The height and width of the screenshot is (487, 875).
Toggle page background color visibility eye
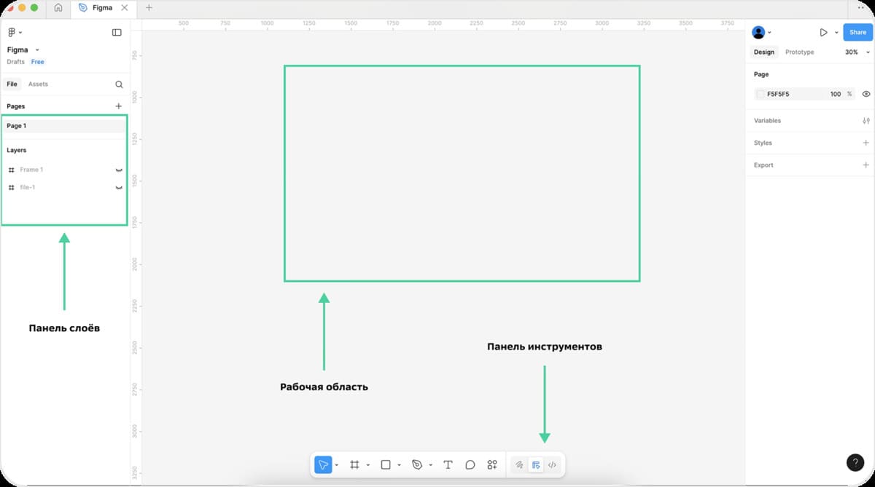click(x=866, y=94)
